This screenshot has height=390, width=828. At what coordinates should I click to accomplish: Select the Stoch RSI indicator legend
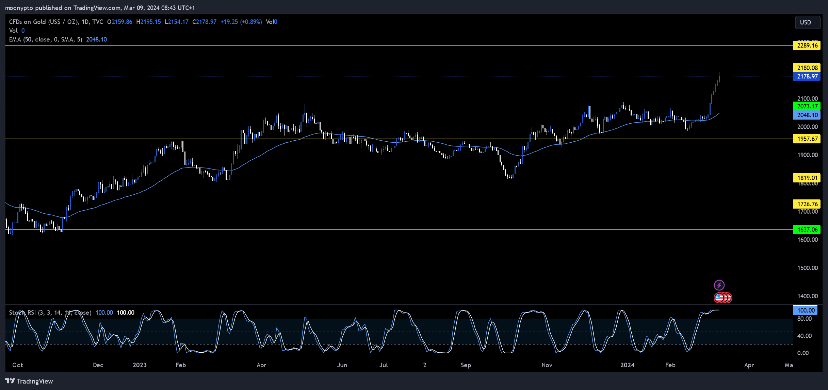pyautogui.click(x=50, y=313)
